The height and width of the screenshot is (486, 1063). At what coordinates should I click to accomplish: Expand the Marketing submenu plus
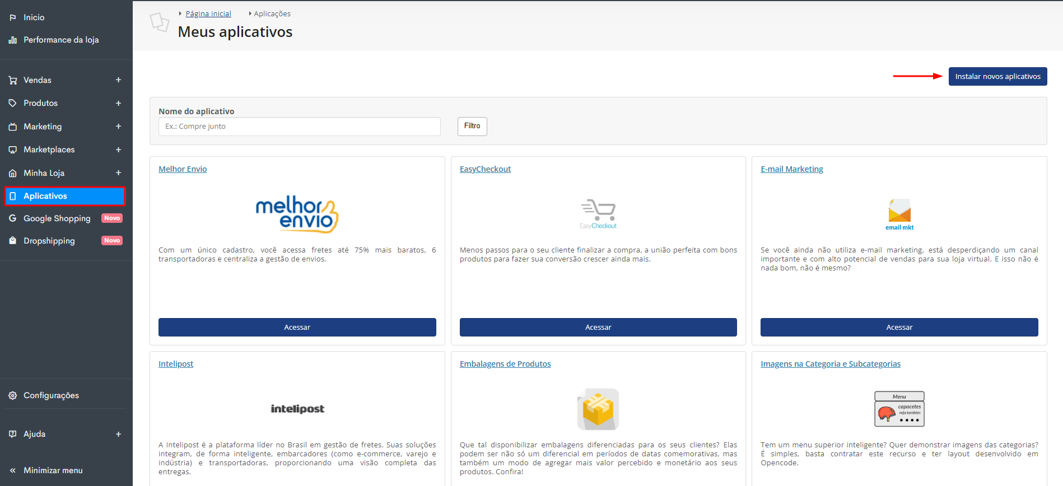tap(118, 127)
